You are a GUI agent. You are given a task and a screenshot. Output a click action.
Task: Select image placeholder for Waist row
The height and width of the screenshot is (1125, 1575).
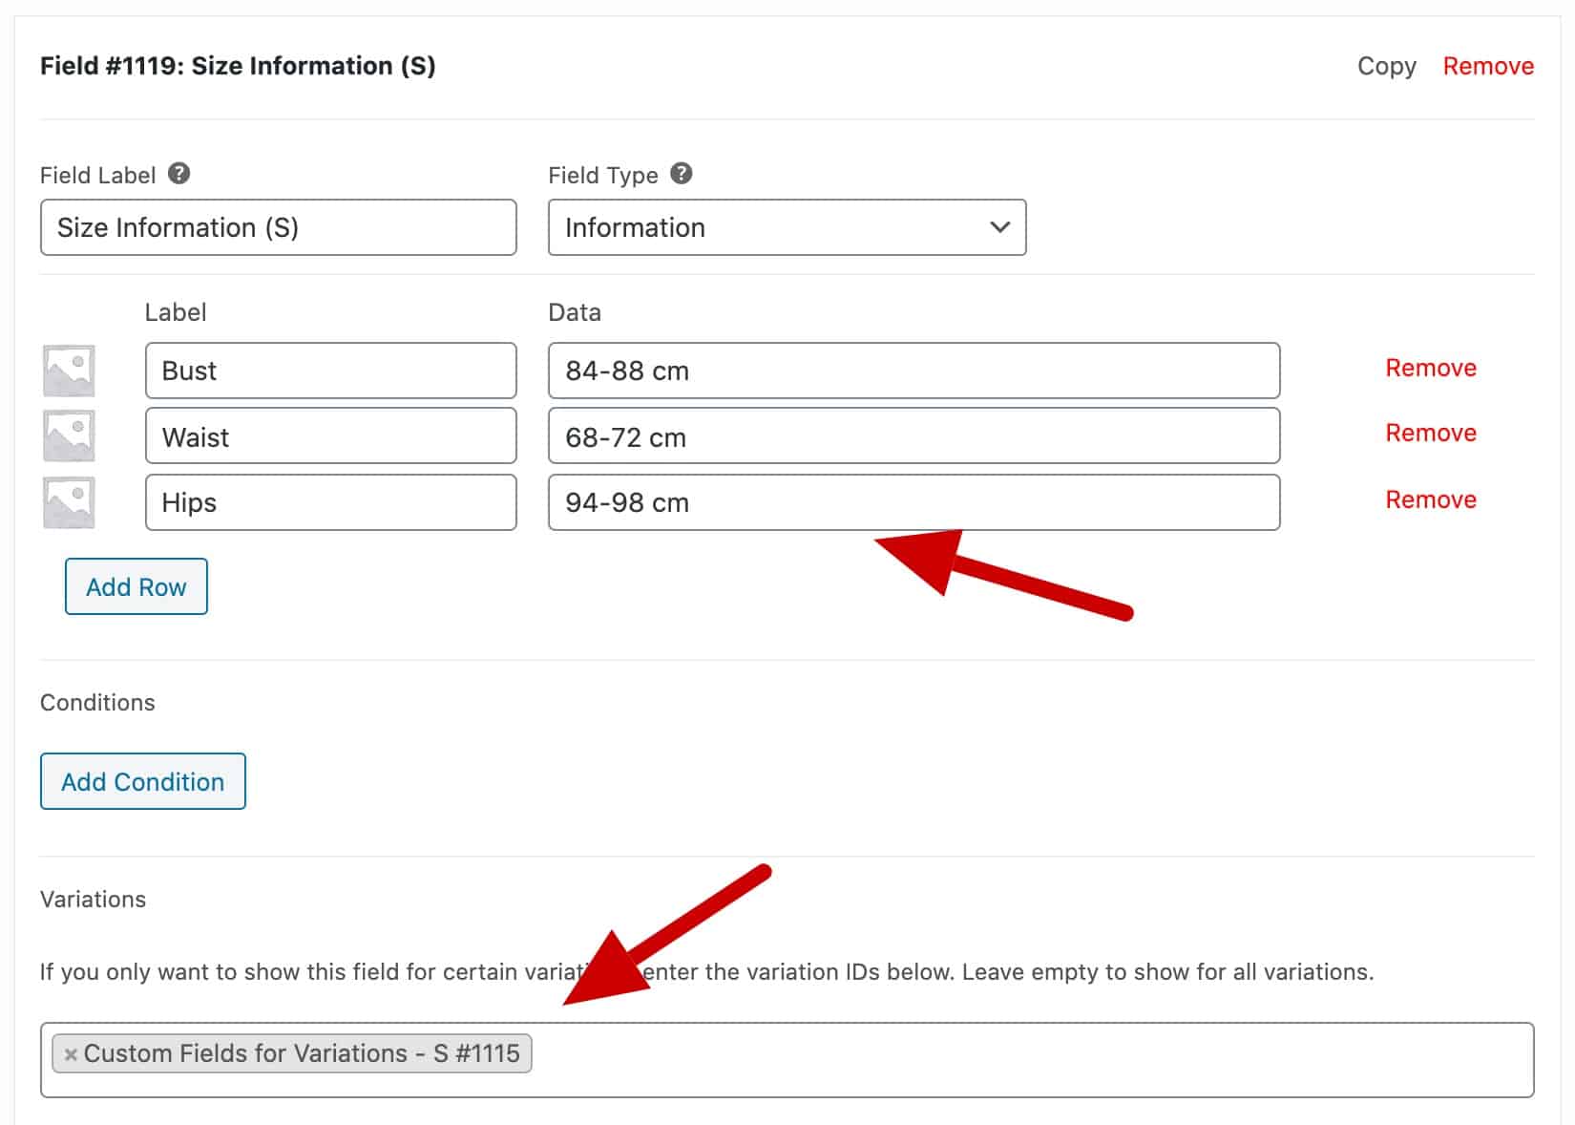click(x=69, y=435)
